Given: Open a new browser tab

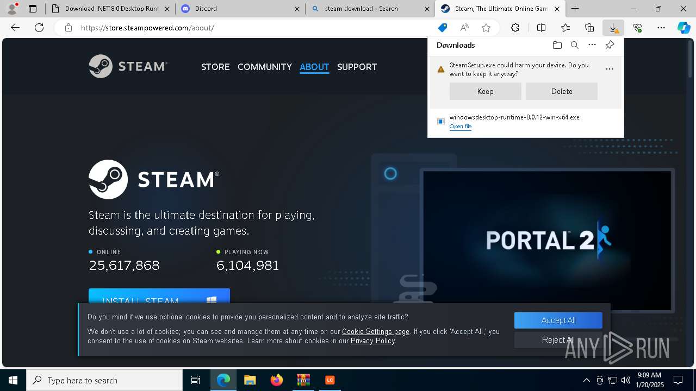Looking at the screenshot, I should pyautogui.click(x=575, y=9).
